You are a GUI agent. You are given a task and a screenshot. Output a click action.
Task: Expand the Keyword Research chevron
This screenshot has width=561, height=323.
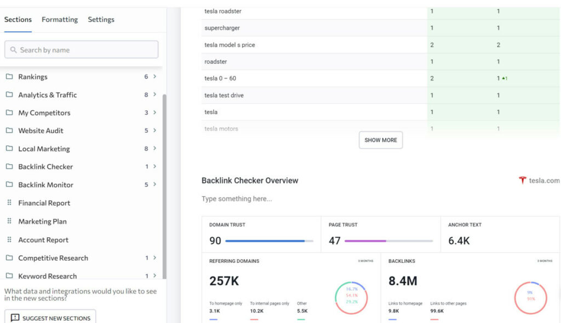click(154, 275)
